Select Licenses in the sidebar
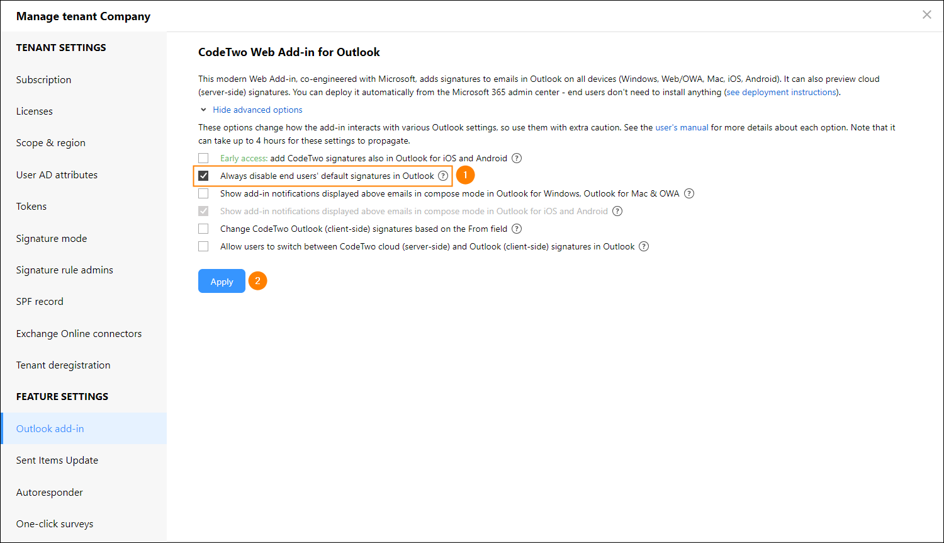The width and height of the screenshot is (944, 543). click(x=34, y=111)
